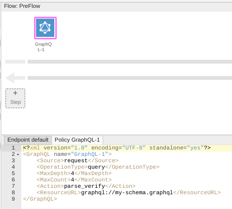Click the standalone value "yes"
The height and width of the screenshot is (209, 232).
tap(195, 148)
